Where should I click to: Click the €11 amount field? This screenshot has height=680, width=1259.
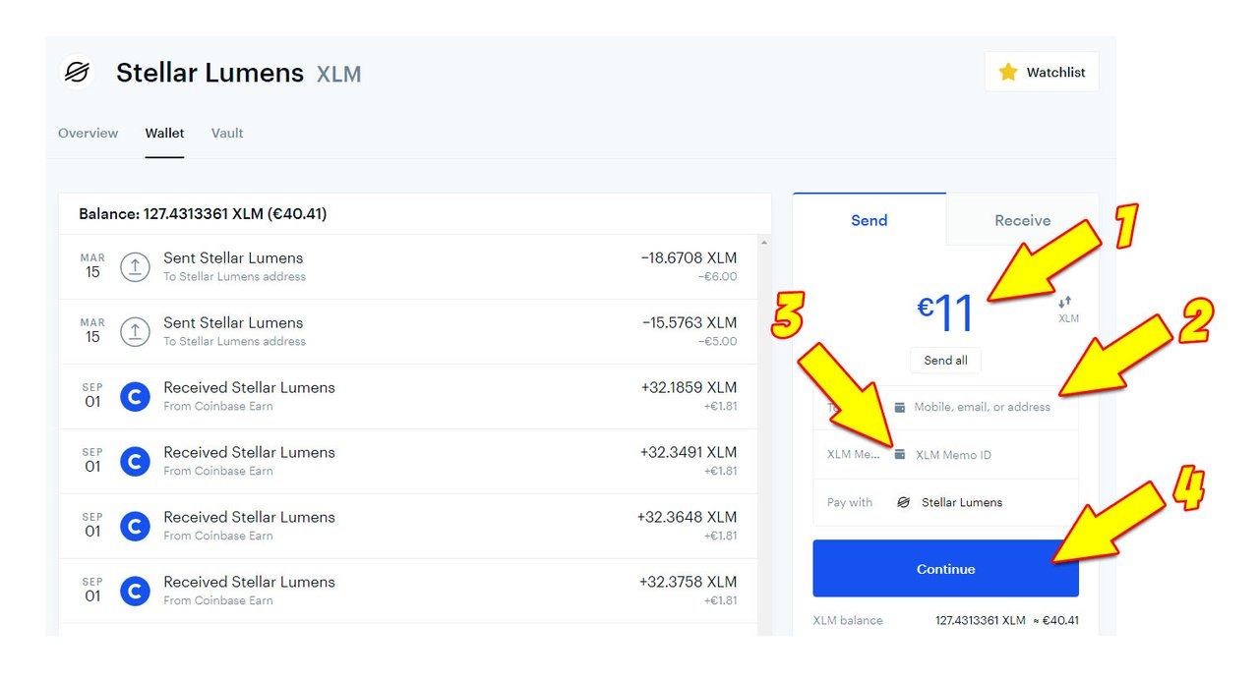click(x=945, y=311)
